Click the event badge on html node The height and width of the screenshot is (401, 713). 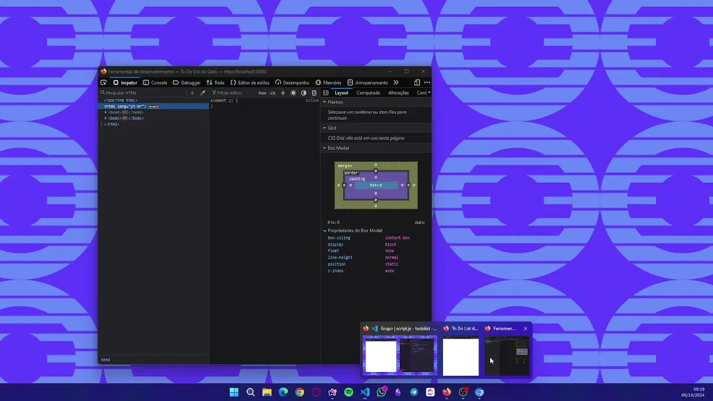(154, 106)
